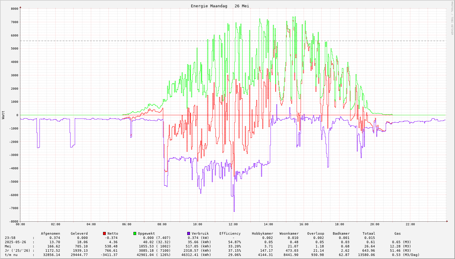Click the 8000 value on the y-axis
The width and height of the screenshot is (455, 259).
15,9
